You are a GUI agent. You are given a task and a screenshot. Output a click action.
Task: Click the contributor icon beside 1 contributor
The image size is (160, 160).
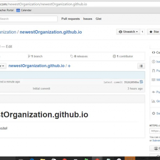click(x=114, y=56)
